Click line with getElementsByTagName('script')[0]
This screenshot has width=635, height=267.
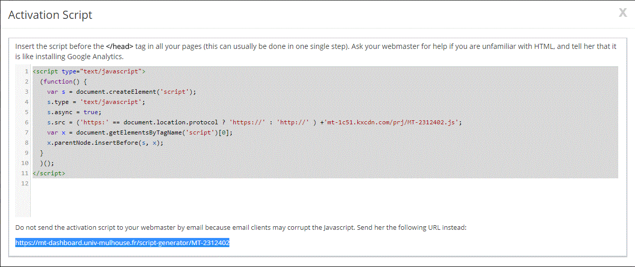140,132
